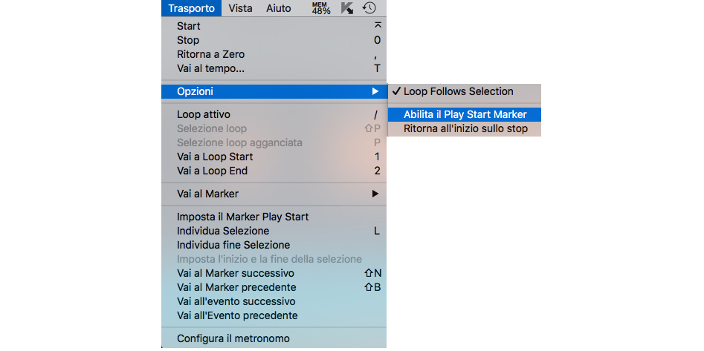This screenshot has width=704, height=351.
Task: Toggle the Loop Follows Selection option
Action: (x=458, y=91)
